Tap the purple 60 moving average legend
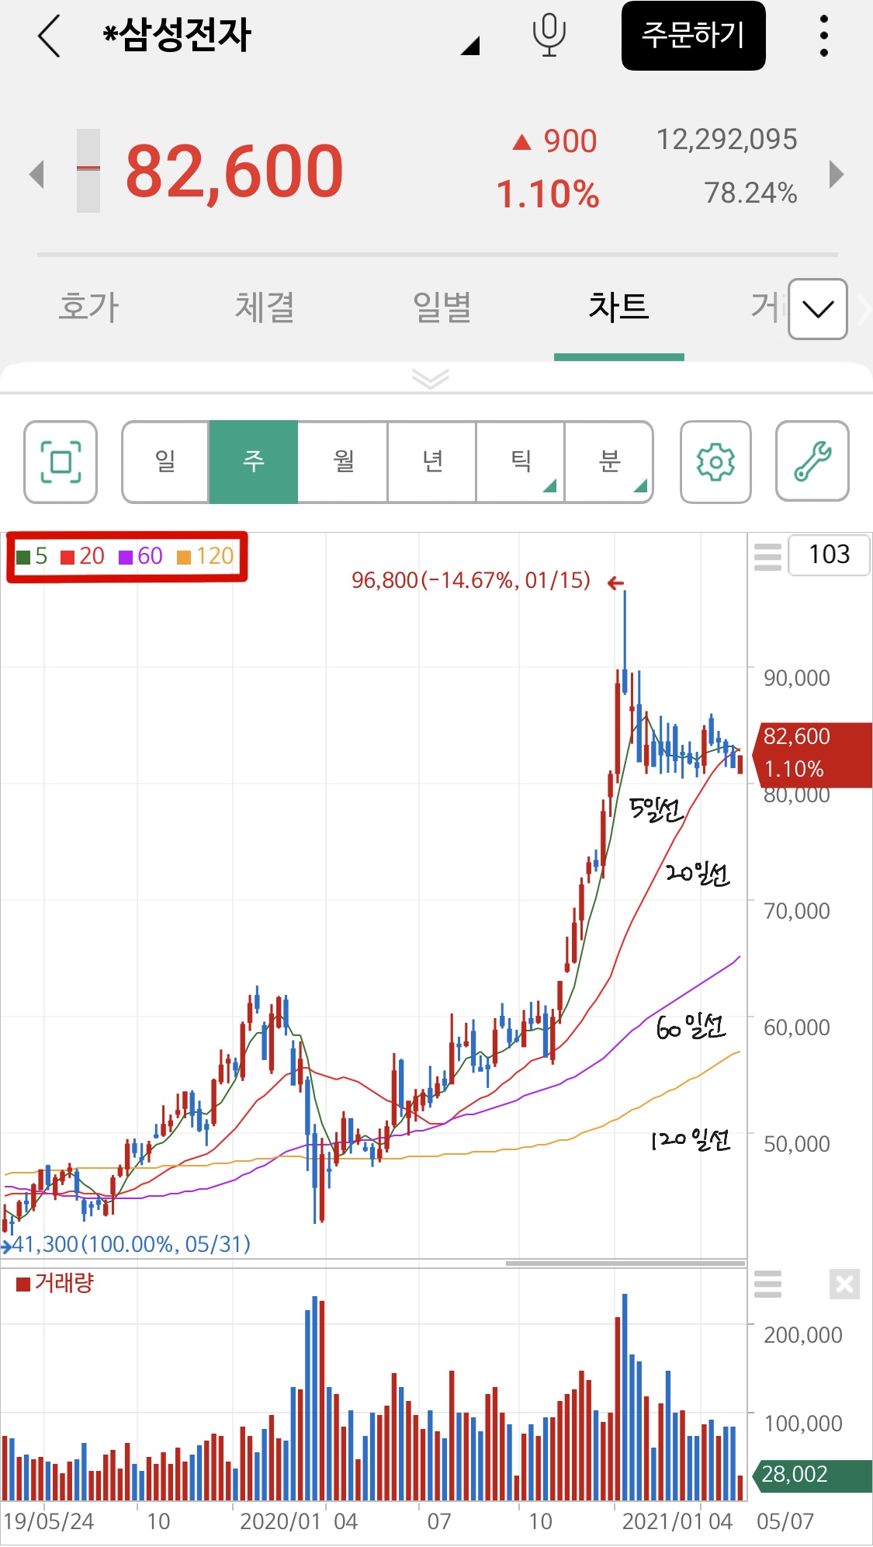The image size is (873, 1547). (x=140, y=556)
